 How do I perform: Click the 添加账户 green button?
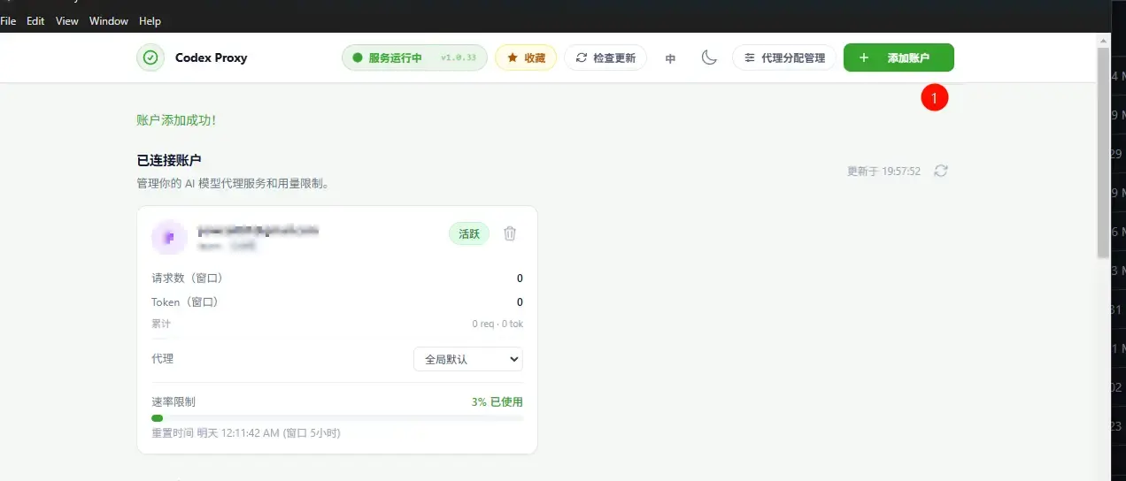click(x=898, y=57)
